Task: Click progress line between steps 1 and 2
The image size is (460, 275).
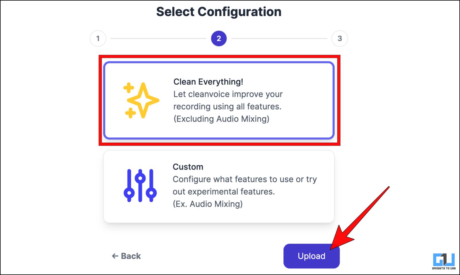Action: click(158, 38)
